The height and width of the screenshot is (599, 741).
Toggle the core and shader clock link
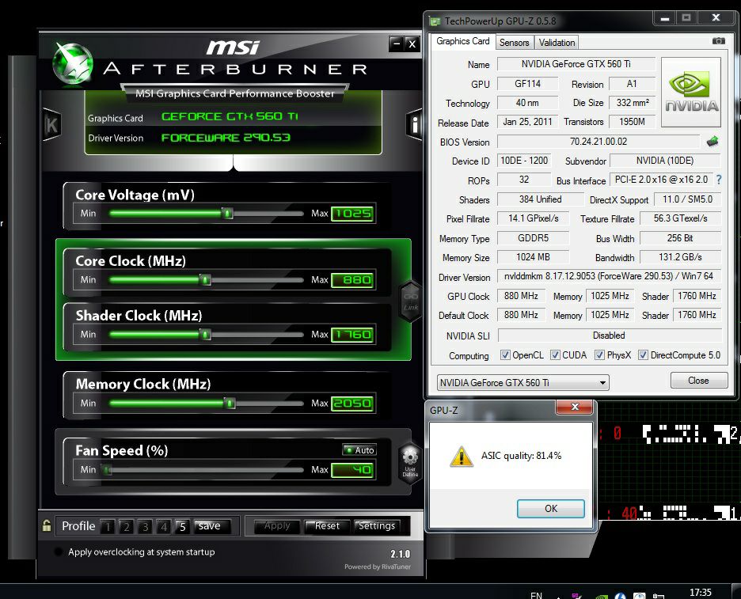pos(411,301)
